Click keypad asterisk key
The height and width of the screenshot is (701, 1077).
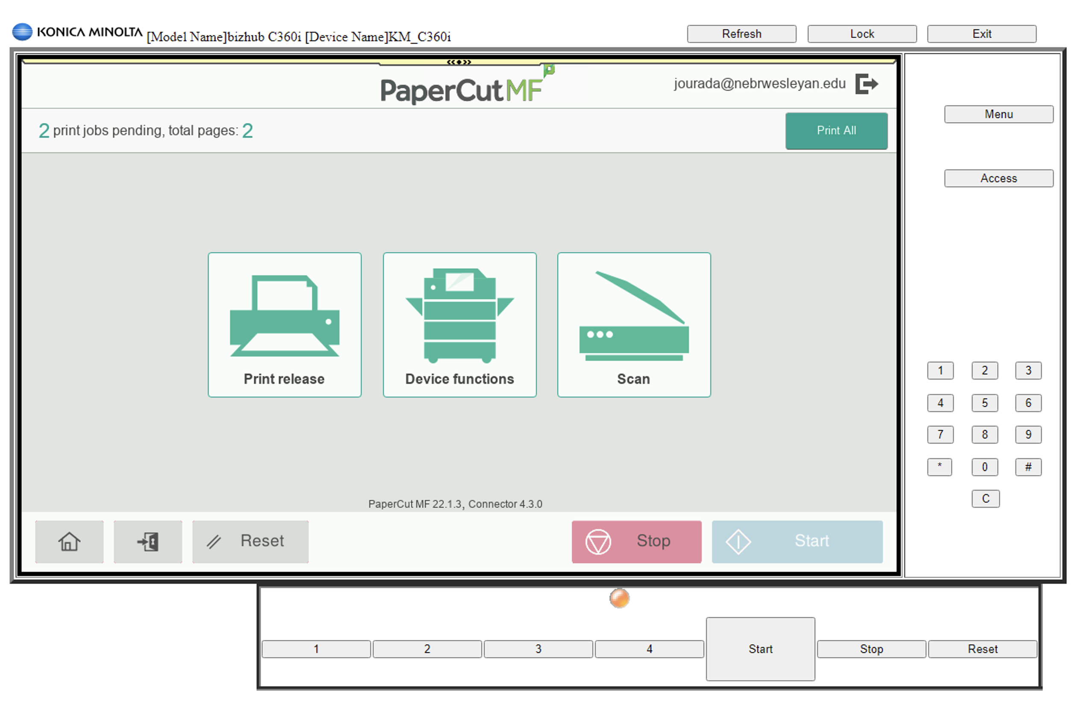tap(940, 467)
